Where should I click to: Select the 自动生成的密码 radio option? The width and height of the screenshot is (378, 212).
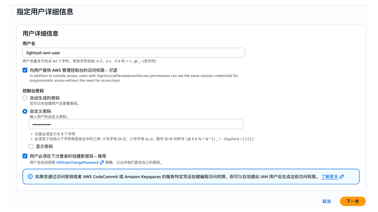25,98
